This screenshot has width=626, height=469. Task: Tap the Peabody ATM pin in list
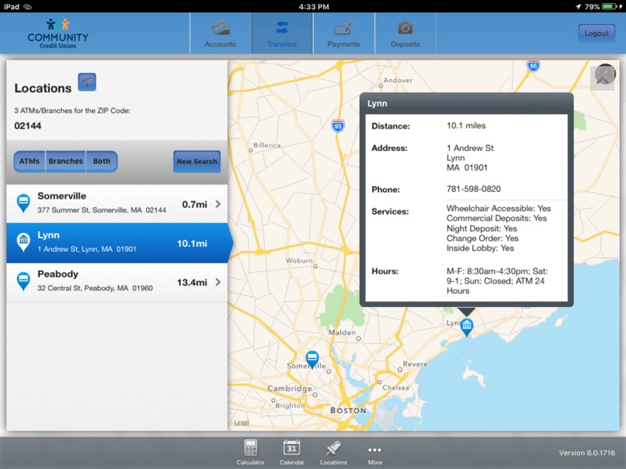point(23,281)
